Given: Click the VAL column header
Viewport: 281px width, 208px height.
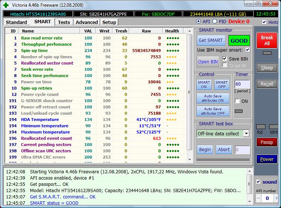Looking at the screenshot, I should coord(88,31).
